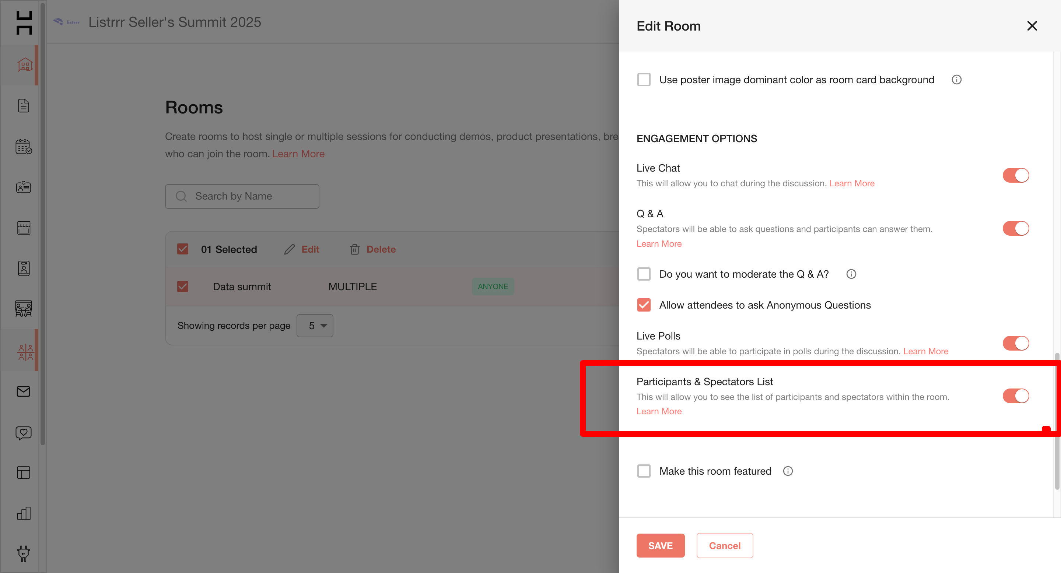The width and height of the screenshot is (1061, 573).
Task: Open the document page icon in sidebar
Action: pos(24,106)
